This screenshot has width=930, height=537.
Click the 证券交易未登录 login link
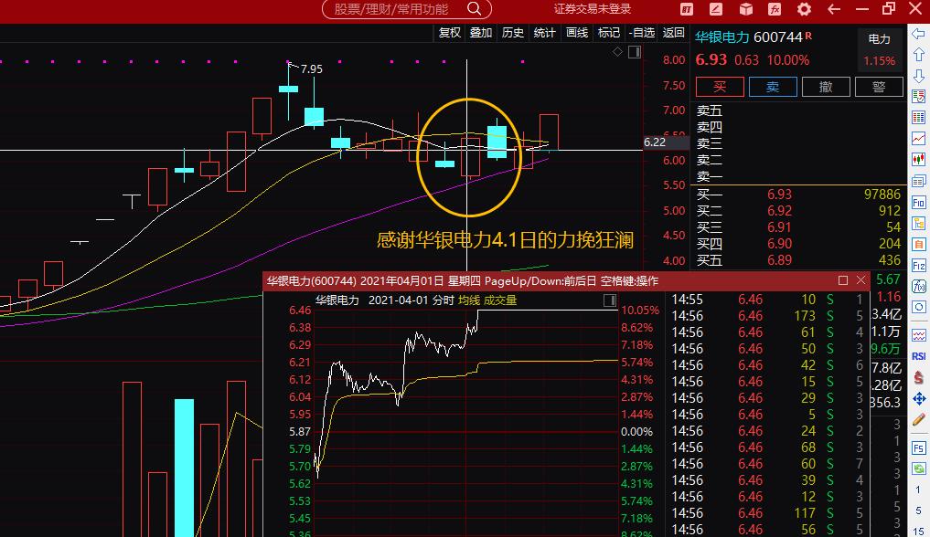tap(592, 9)
